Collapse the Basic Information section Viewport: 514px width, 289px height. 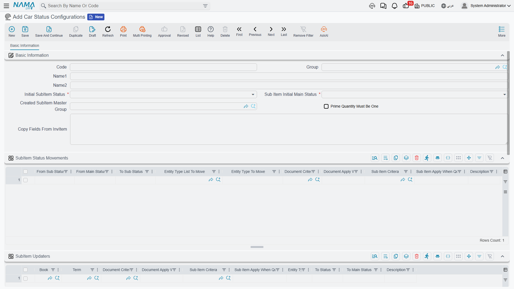pos(502,55)
